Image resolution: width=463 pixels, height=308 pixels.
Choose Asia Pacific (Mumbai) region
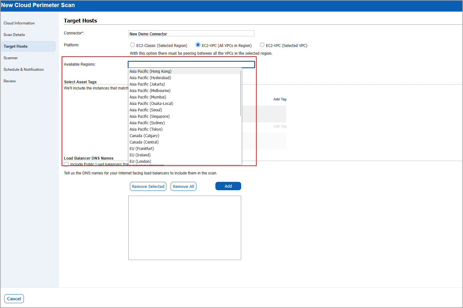[x=148, y=97]
